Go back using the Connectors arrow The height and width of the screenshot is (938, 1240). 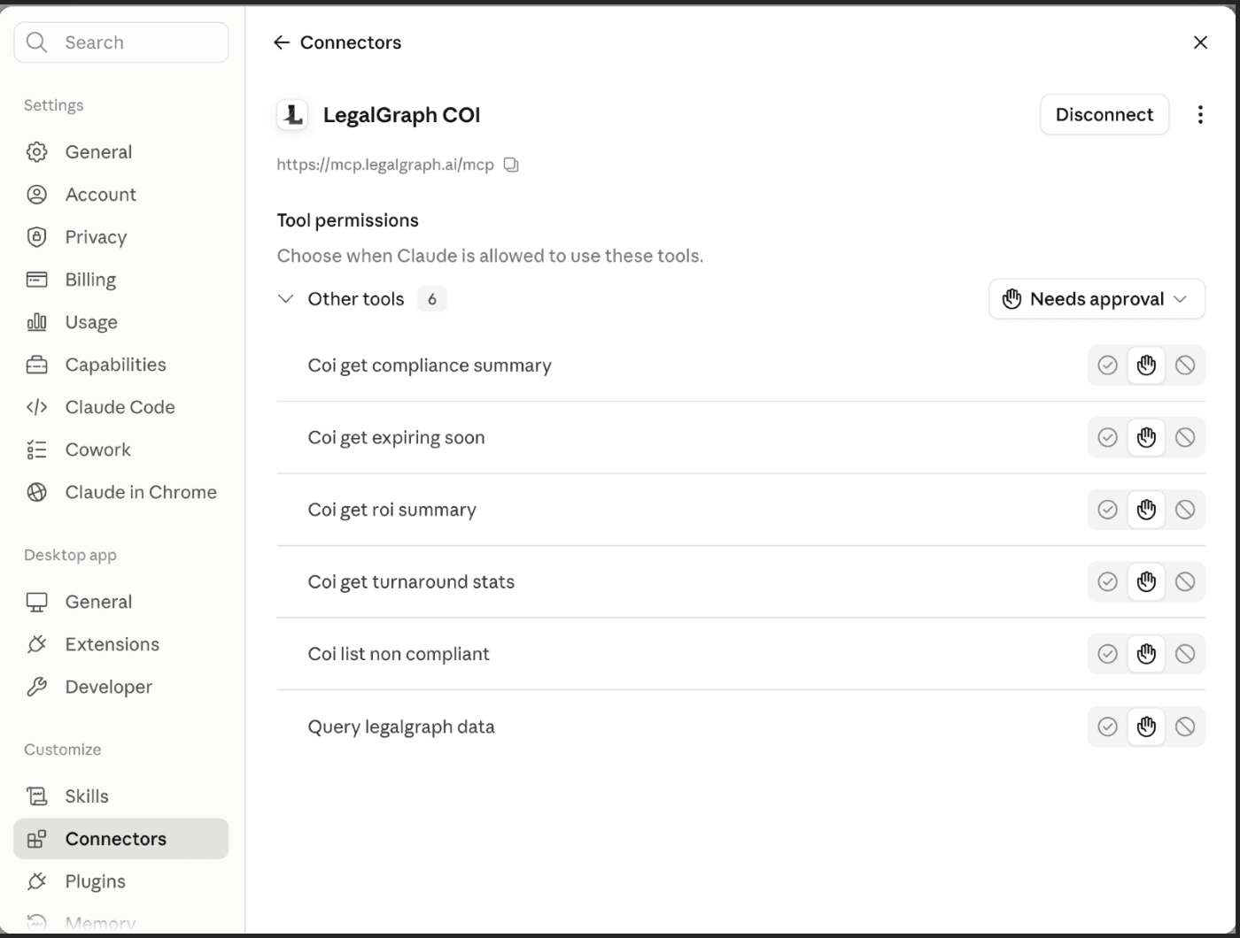point(282,42)
